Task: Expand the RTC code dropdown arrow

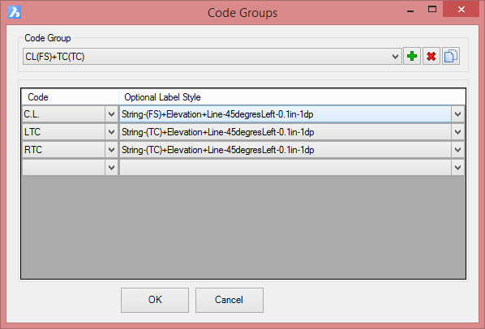Action: [x=111, y=150]
